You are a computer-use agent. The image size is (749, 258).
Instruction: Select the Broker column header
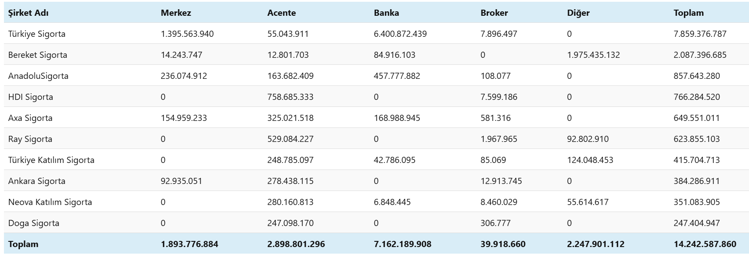(494, 13)
